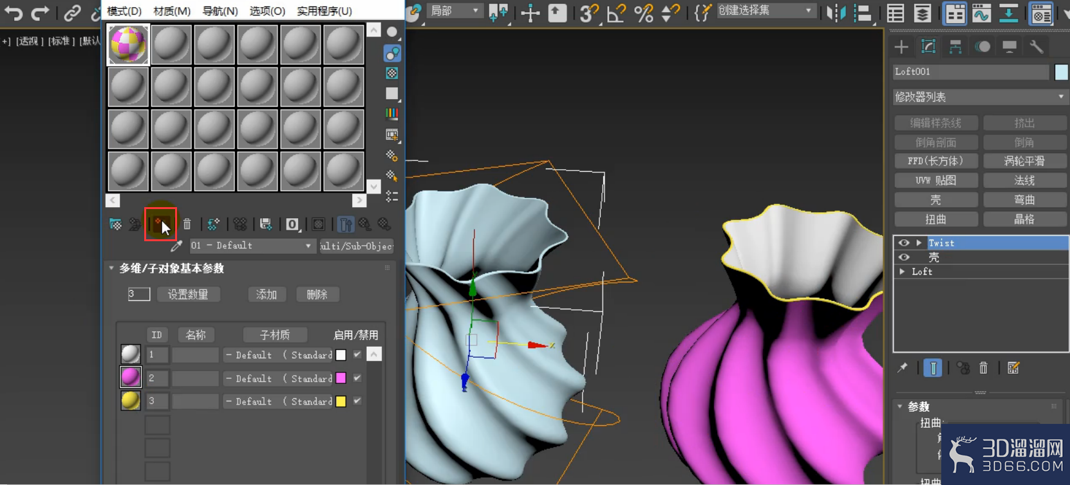Click Make Material Copy icon
1070x485 pixels.
click(x=213, y=224)
